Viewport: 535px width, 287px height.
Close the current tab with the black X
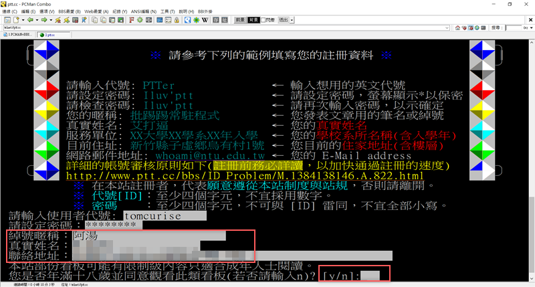530,20
